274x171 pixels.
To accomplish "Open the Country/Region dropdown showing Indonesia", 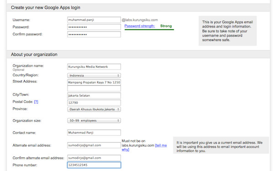I will (94, 75).
